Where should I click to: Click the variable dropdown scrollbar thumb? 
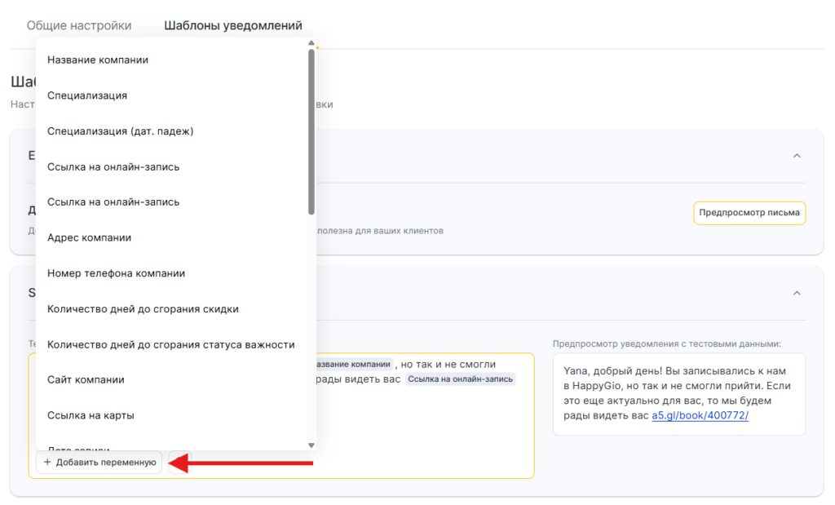(311, 131)
